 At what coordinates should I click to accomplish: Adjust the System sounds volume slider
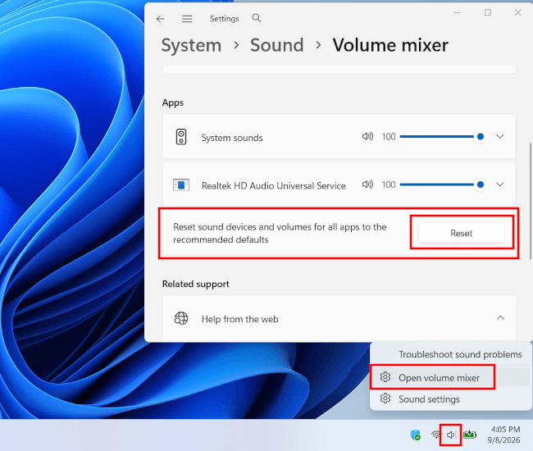444,137
